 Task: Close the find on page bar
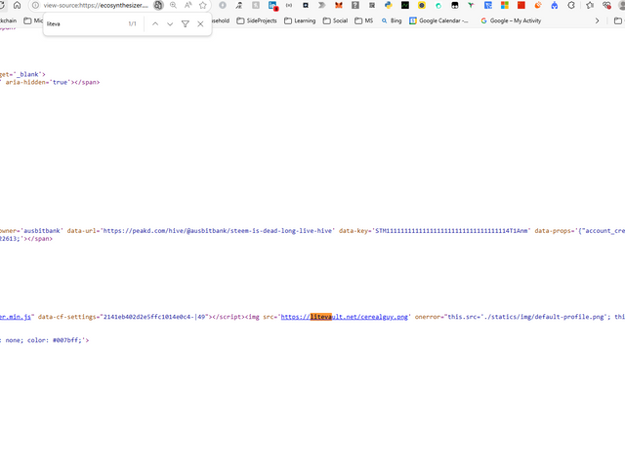point(200,23)
